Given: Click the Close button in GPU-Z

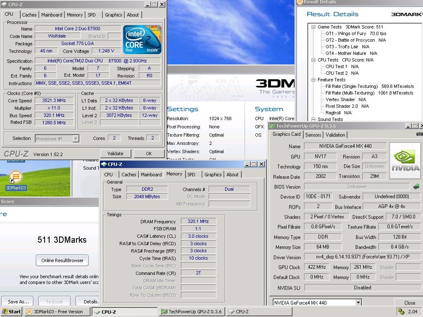Looking at the screenshot, I should (409, 303).
